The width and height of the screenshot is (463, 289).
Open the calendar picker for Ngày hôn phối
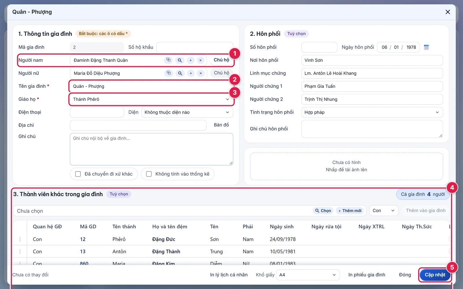[x=426, y=47]
